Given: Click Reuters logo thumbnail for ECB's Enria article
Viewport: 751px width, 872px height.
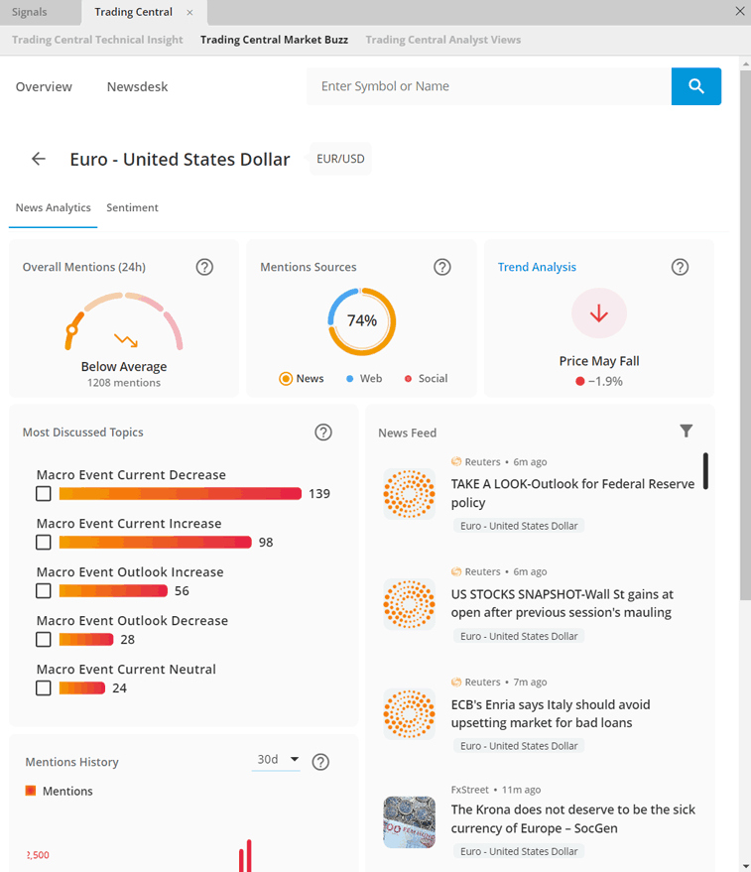Looking at the screenshot, I should pos(410,714).
